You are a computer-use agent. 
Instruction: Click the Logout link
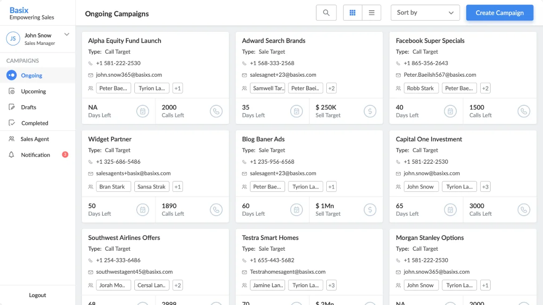click(x=37, y=295)
